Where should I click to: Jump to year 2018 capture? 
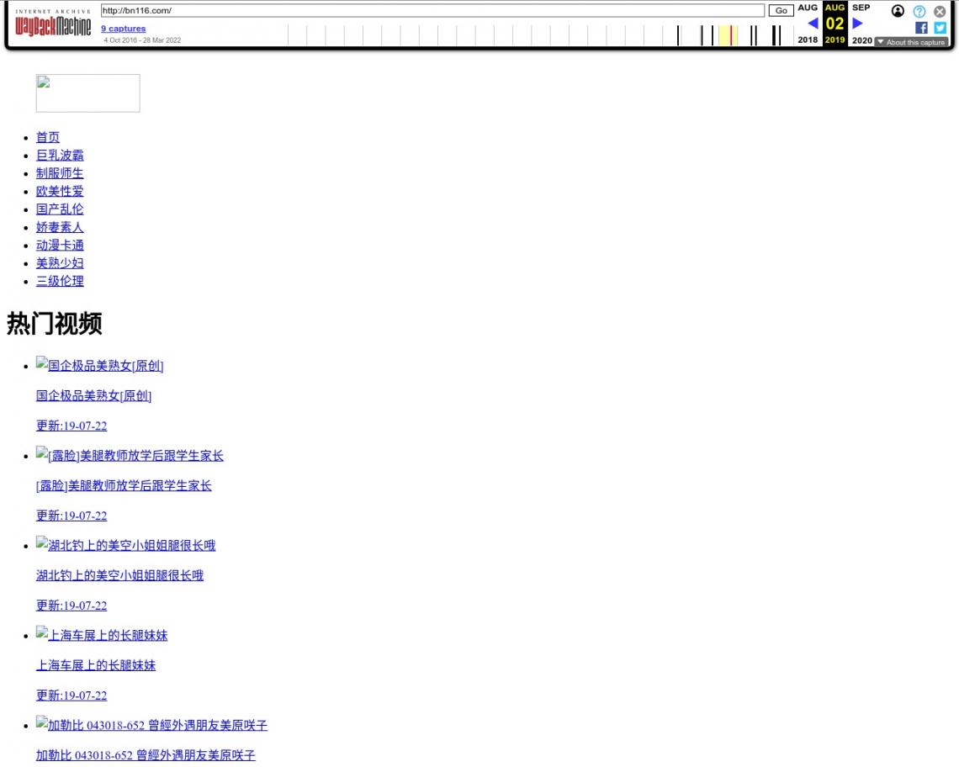pos(808,40)
